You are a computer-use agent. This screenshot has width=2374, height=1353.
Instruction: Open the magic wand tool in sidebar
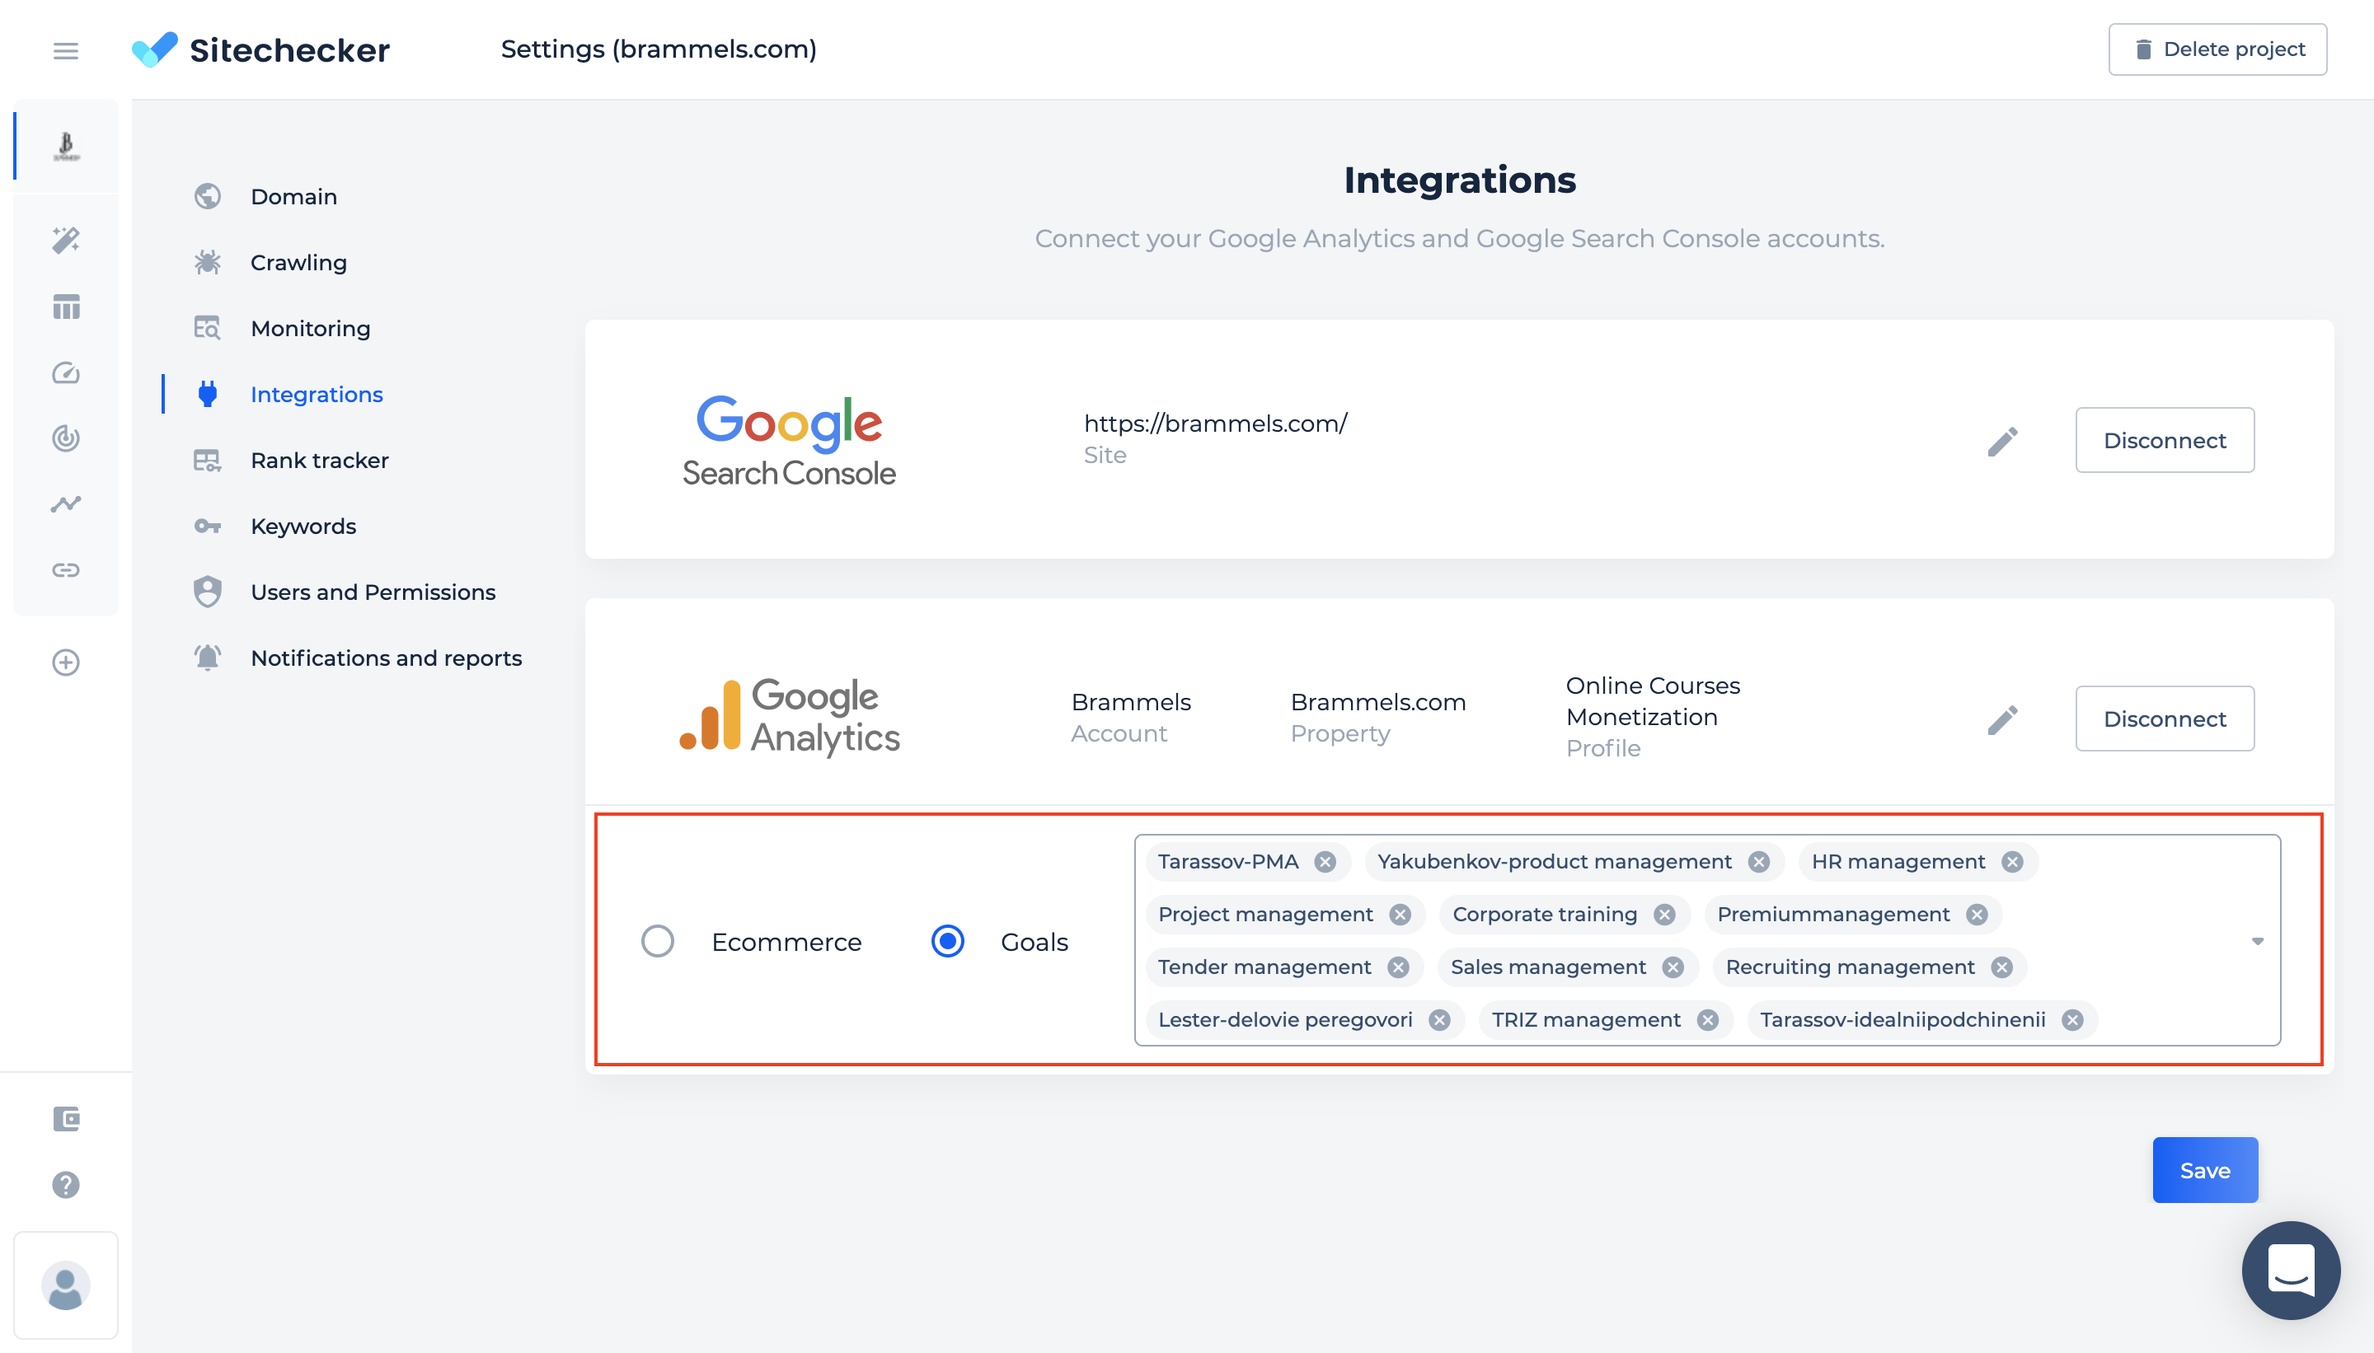(x=66, y=240)
